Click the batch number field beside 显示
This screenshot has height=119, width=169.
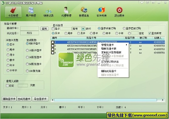[66, 29]
